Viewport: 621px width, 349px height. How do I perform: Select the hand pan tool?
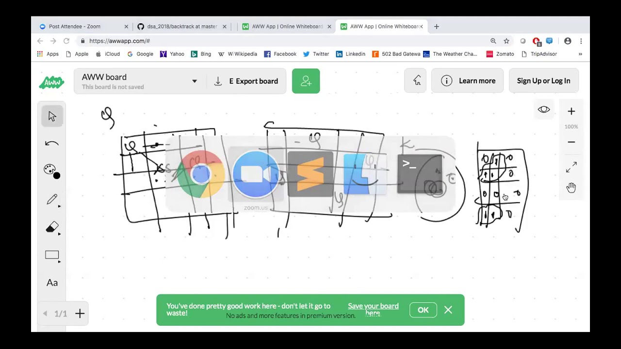(571, 188)
